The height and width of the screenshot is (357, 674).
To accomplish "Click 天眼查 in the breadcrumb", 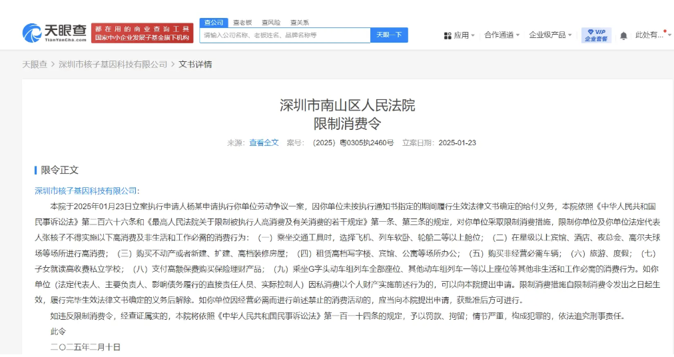I will [x=35, y=65].
